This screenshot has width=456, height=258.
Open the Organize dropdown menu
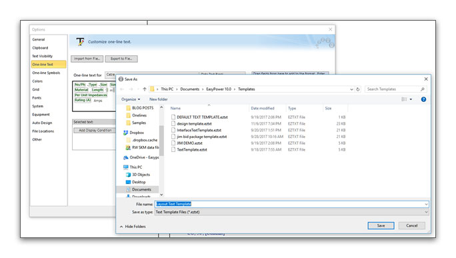(131, 99)
